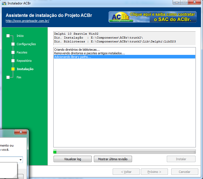Select the Repositório step
This screenshot has width=203, height=179.
[24, 61]
